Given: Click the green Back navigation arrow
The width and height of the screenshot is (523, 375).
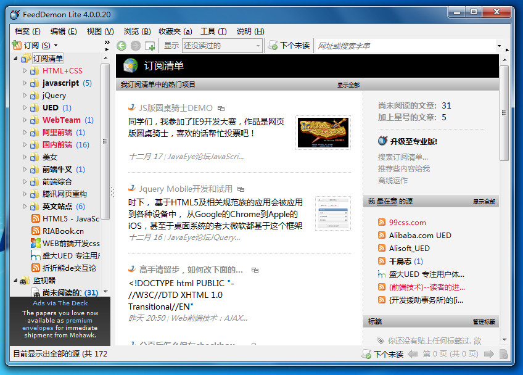Looking at the screenshot, I should tap(121, 46).
